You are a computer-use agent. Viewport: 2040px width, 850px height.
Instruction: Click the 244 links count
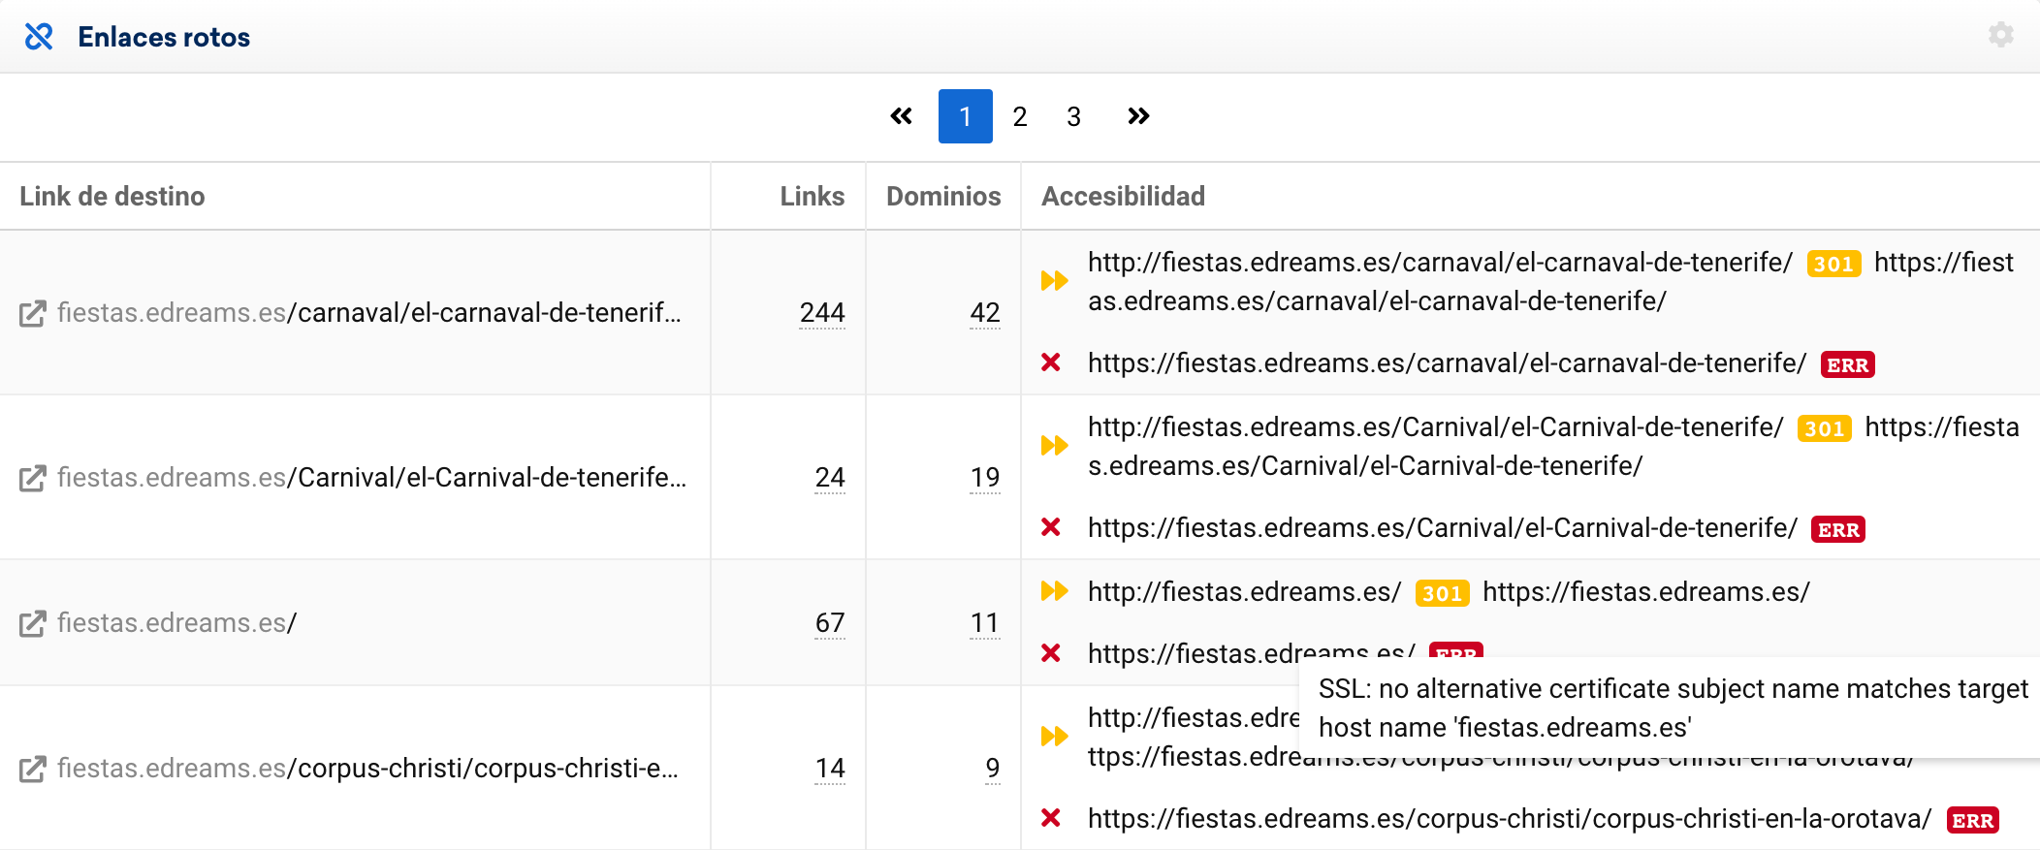[821, 313]
